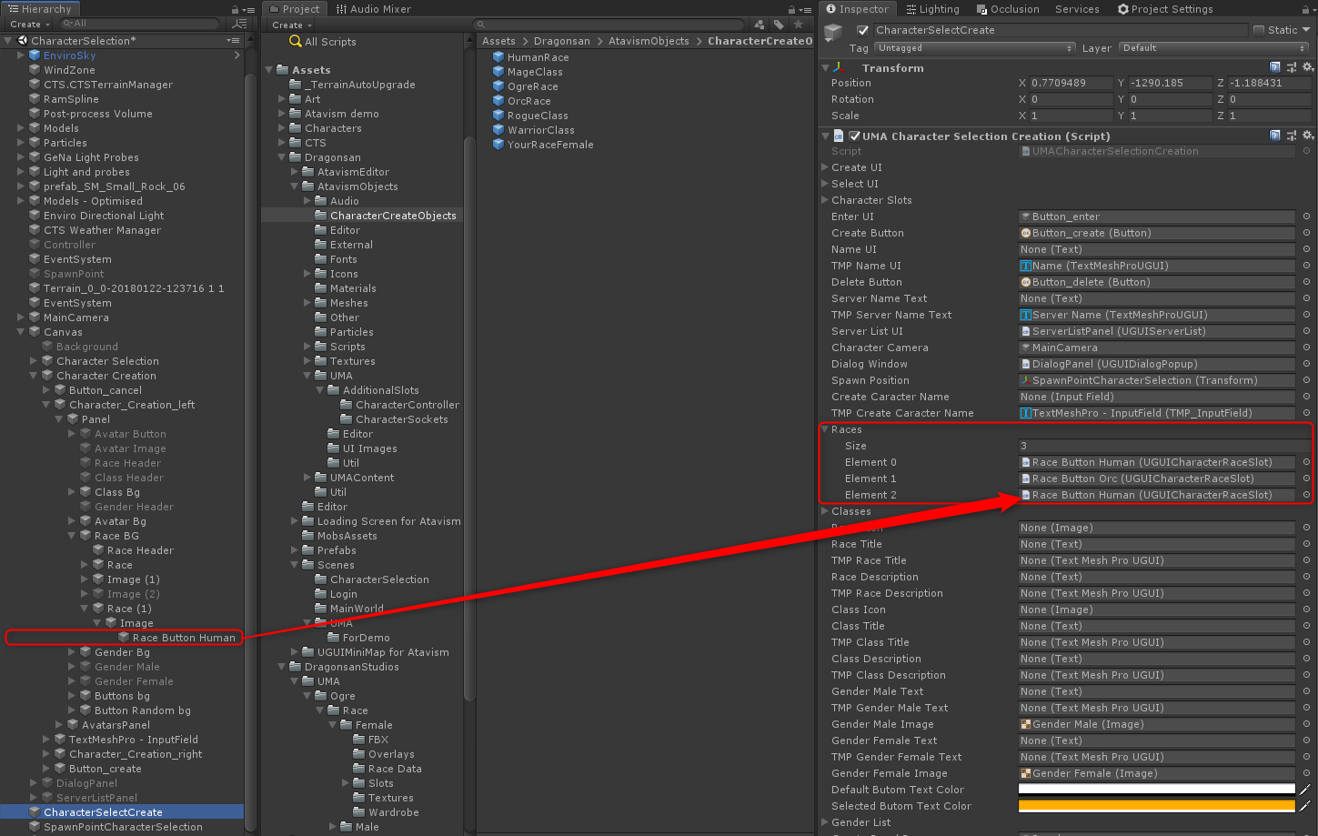1318x836 pixels.
Task: Click object picker circle for Enter UI
Action: point(1306,217)
